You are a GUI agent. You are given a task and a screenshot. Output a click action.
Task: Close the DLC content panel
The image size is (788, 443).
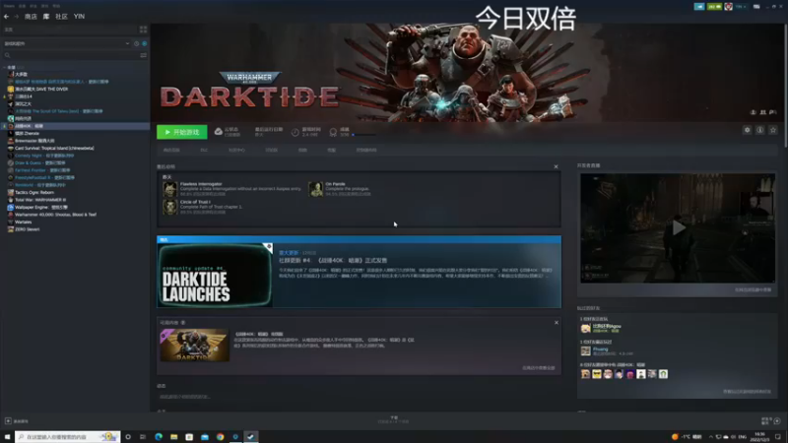(557, 323)
